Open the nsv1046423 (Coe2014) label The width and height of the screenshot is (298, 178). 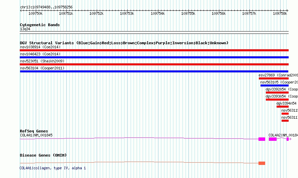(40, 54)
